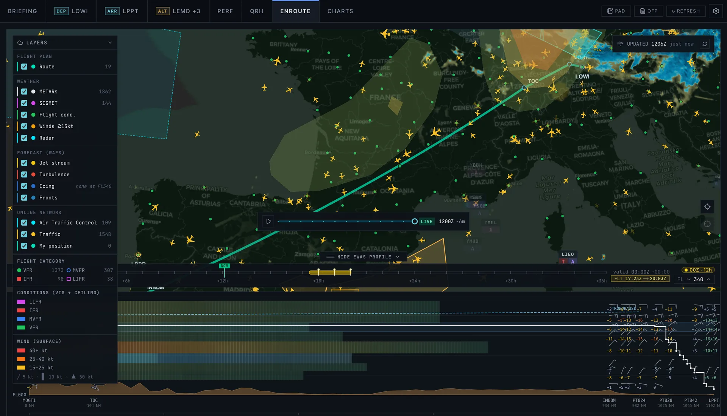Click the LIEO ATC station label
Viewport: 727px width, 416px height.
coord(568,255)
